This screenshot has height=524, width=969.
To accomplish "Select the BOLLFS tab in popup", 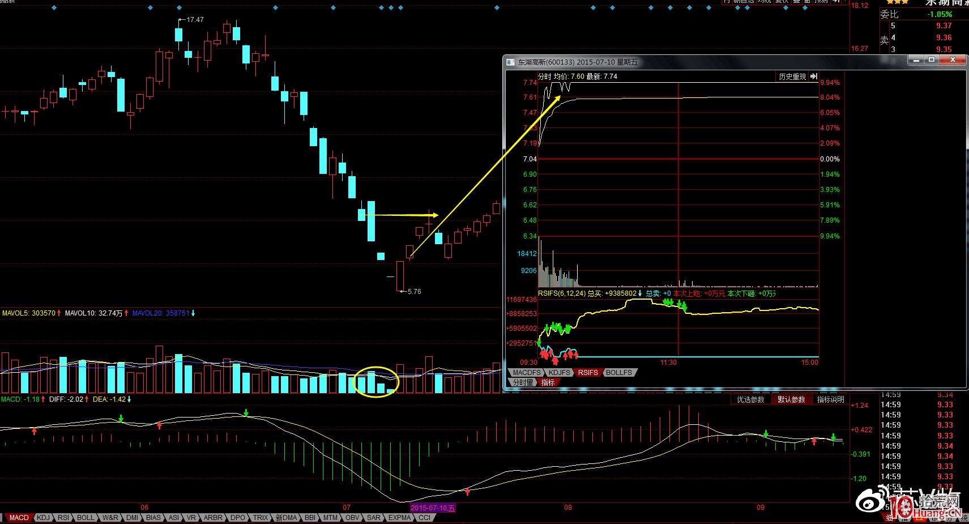I will (x=618, y=373).
